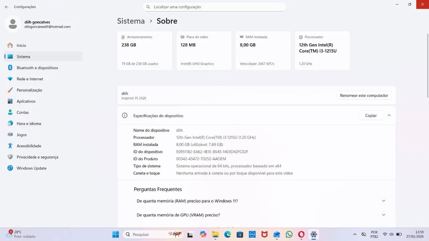429x241 pixels.
Task: Open the Rede e Internet section
Action: tap(30, 79)
